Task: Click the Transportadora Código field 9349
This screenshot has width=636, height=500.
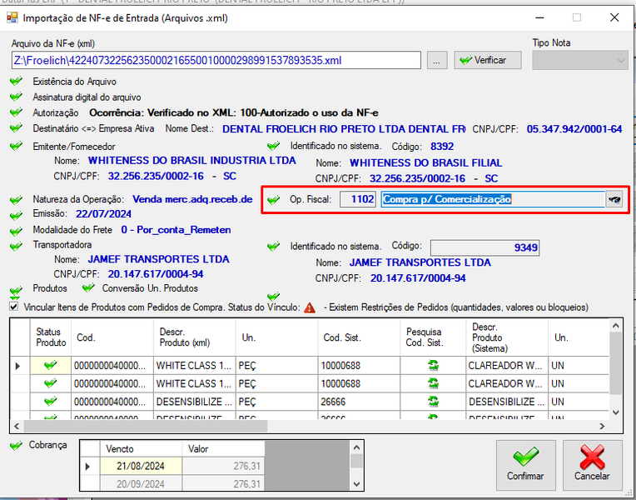Action: coord(484,247)
